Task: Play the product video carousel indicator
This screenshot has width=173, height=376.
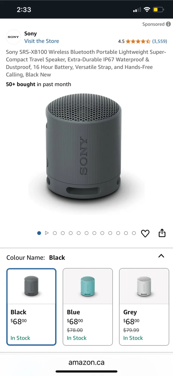Action: pyautogui.click(x=47, y=233)
